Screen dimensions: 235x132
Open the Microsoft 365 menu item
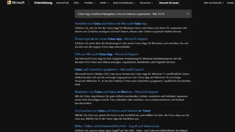coord(62,3)
